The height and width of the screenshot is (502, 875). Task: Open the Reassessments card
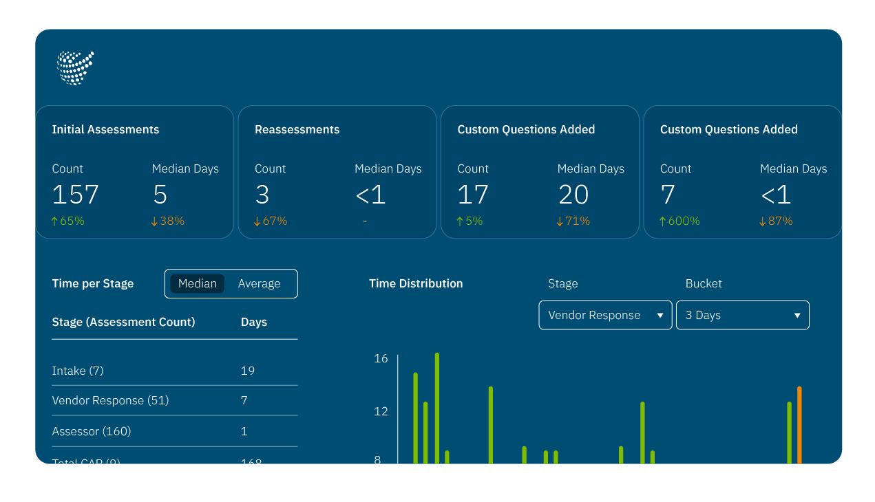(x=337, y=172)
